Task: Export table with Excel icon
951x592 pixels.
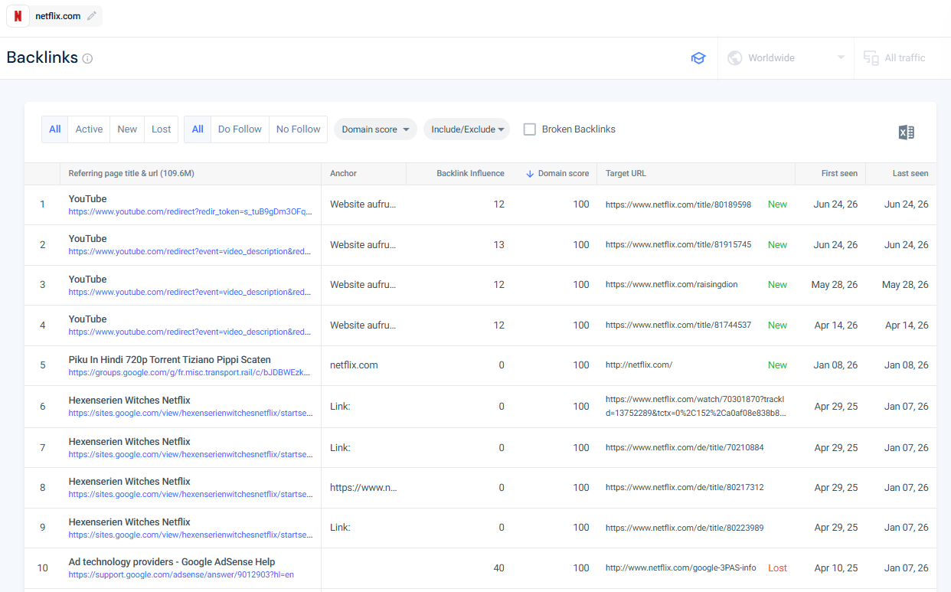Action: pos(907,132)
